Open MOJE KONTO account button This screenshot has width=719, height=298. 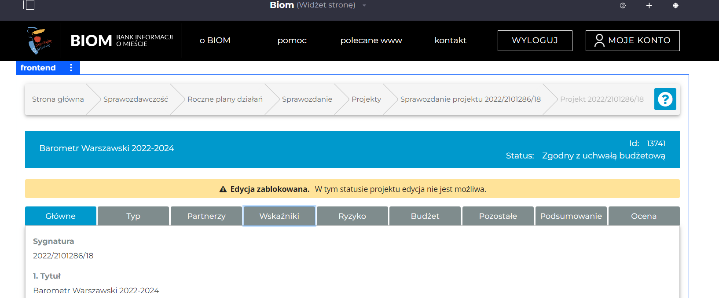tap(632, 40)
